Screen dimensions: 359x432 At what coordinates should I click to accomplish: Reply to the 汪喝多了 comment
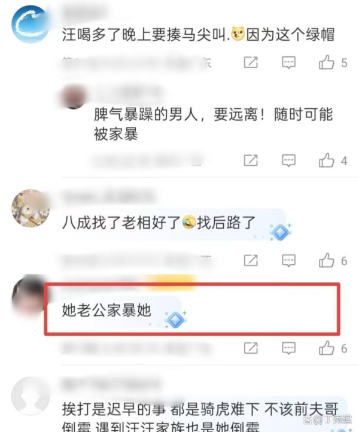[288, 63]
